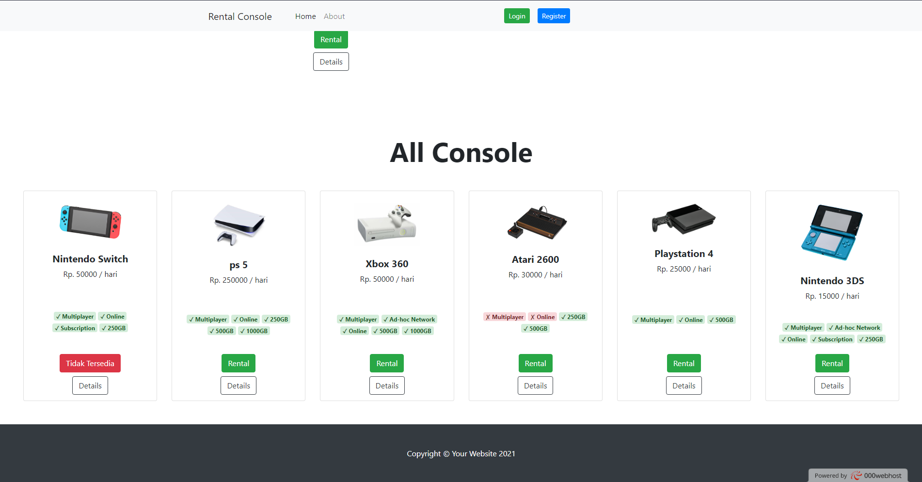922x482 pixels.
Task: Click the Ad-hoc Network badge on Xbox 360
Action: [409, 319]
